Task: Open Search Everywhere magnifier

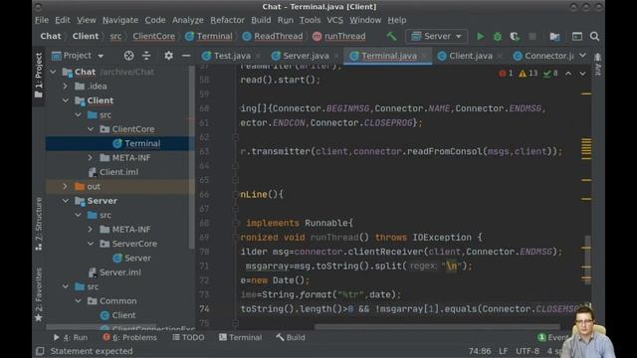Action: click(x=594, y=37)
